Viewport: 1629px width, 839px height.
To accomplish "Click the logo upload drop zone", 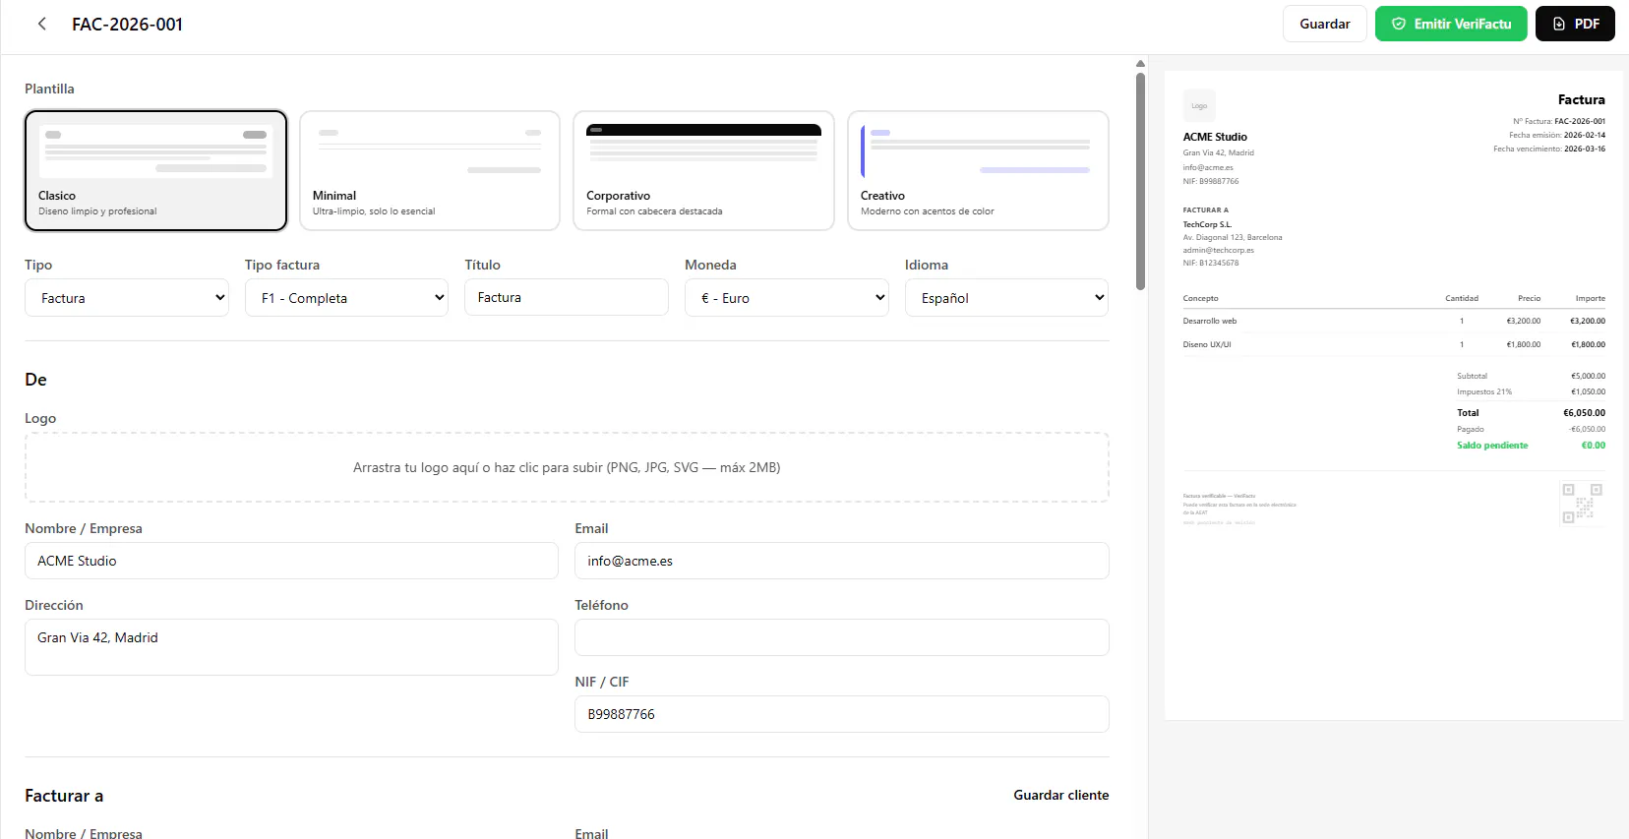I will (x=567, y=467).
